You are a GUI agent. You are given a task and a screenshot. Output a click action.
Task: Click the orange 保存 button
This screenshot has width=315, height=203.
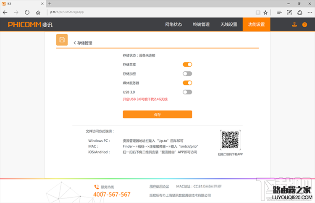(157, 115)
